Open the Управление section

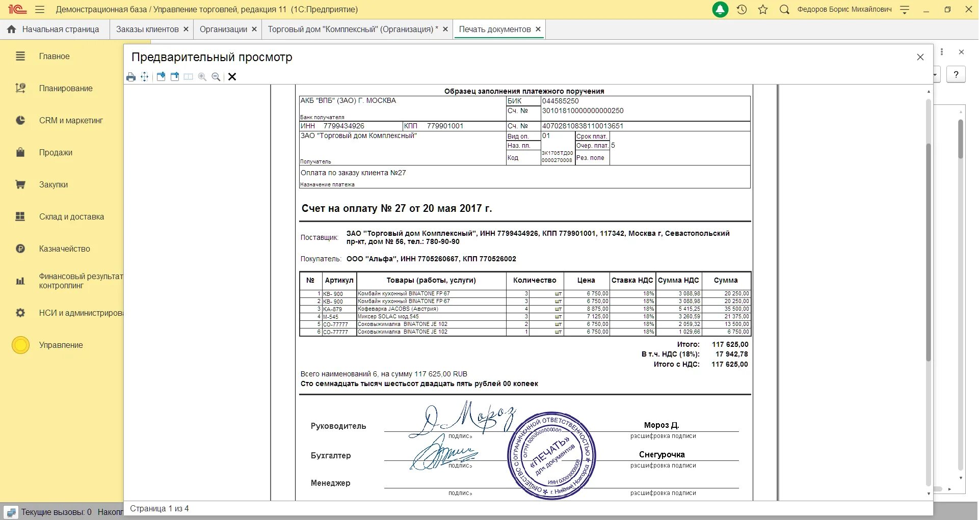[61, 345]
